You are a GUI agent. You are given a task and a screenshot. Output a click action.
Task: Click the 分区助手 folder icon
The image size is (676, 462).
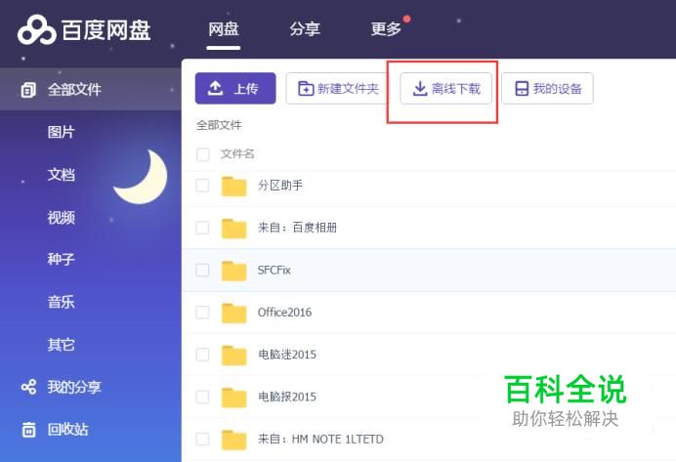[234, 187]
